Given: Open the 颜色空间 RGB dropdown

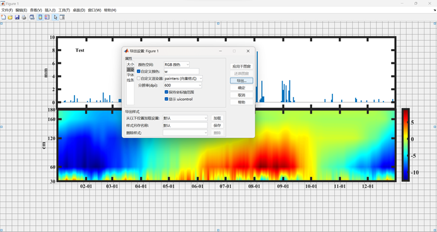Looking at the screenshot, I should tap(177, 64).
